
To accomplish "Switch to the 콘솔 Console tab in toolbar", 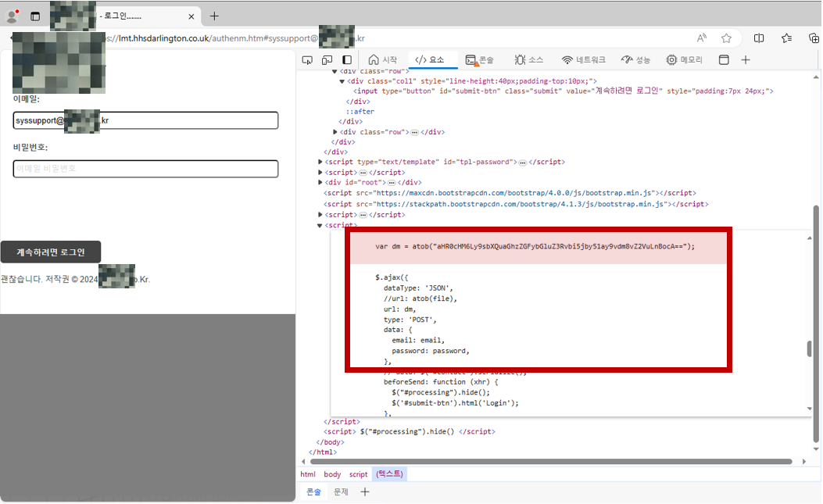I will click(x=480, y=60).
